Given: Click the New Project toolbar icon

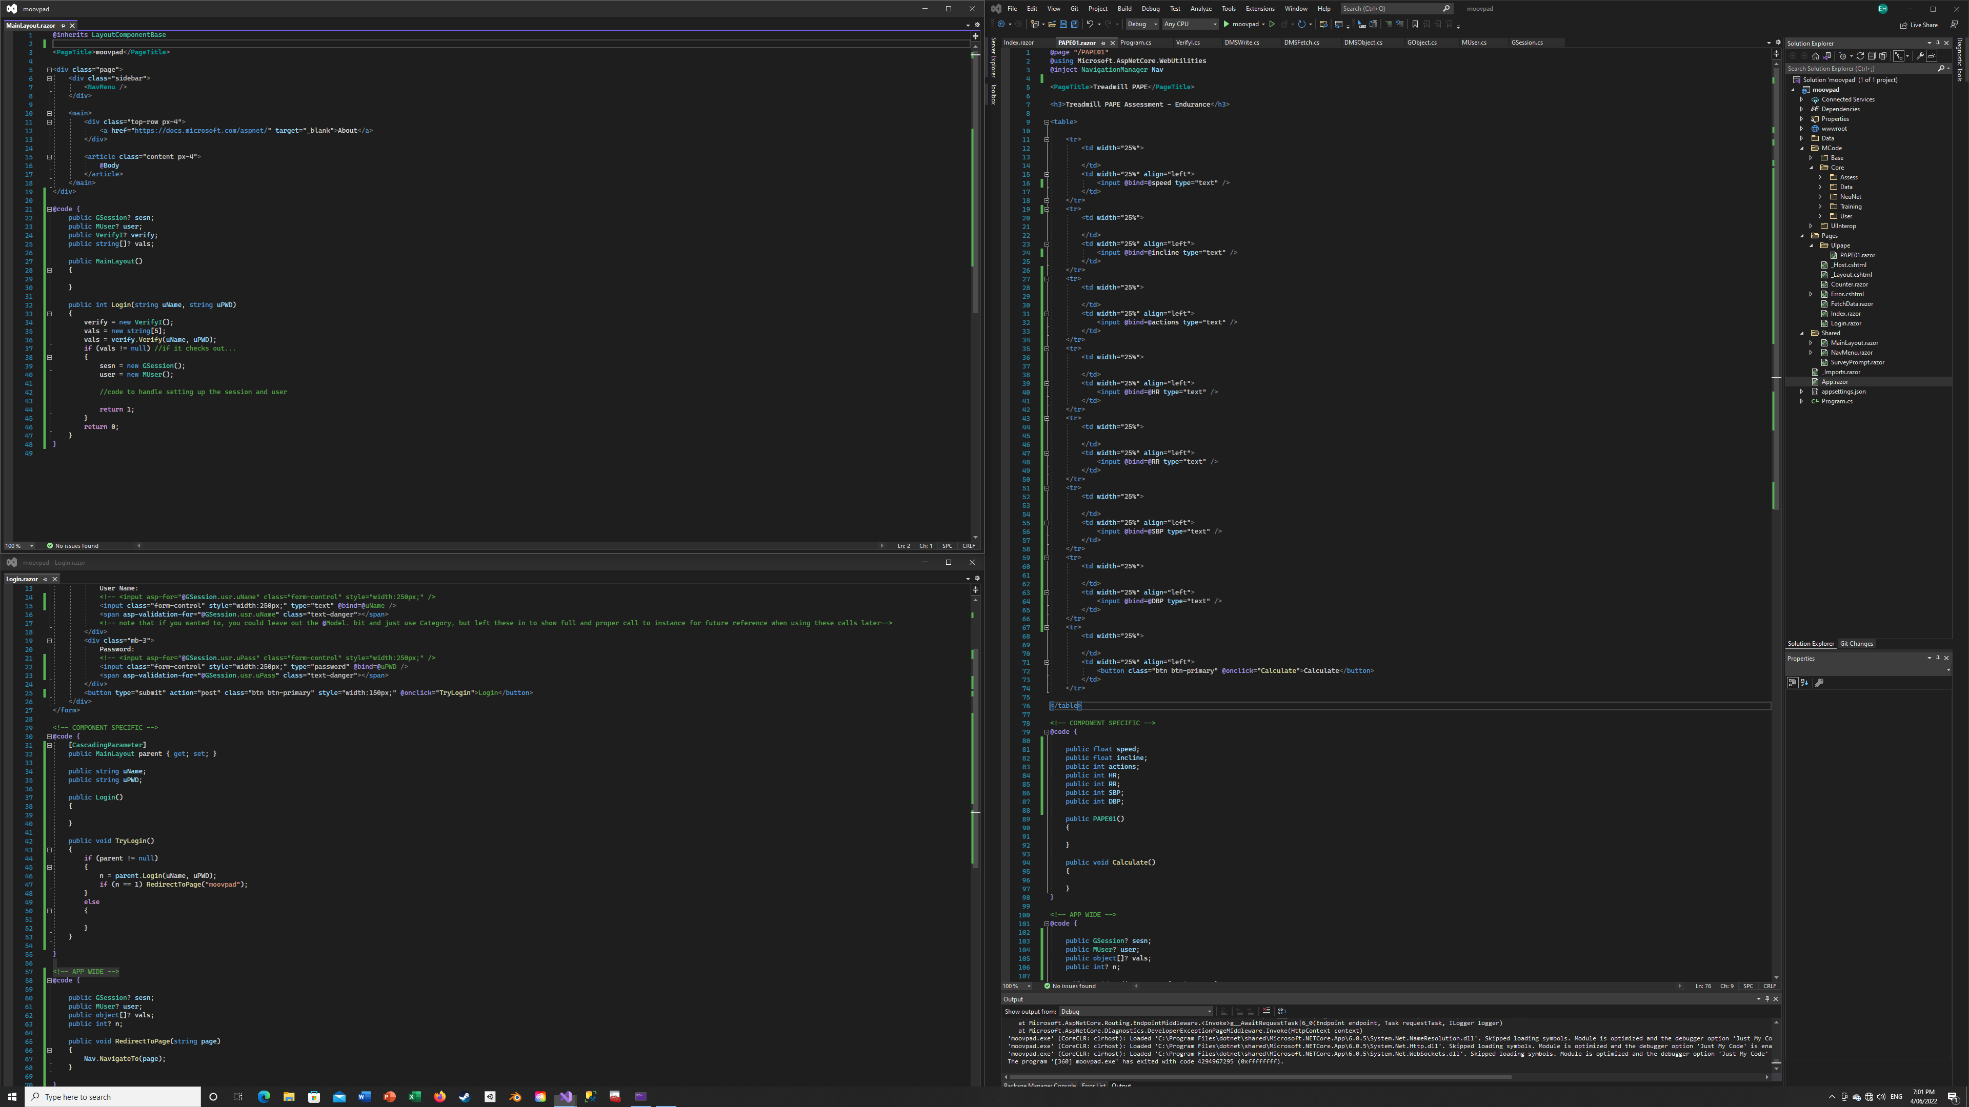Looking at the screenshot, I should [1035, 25].
